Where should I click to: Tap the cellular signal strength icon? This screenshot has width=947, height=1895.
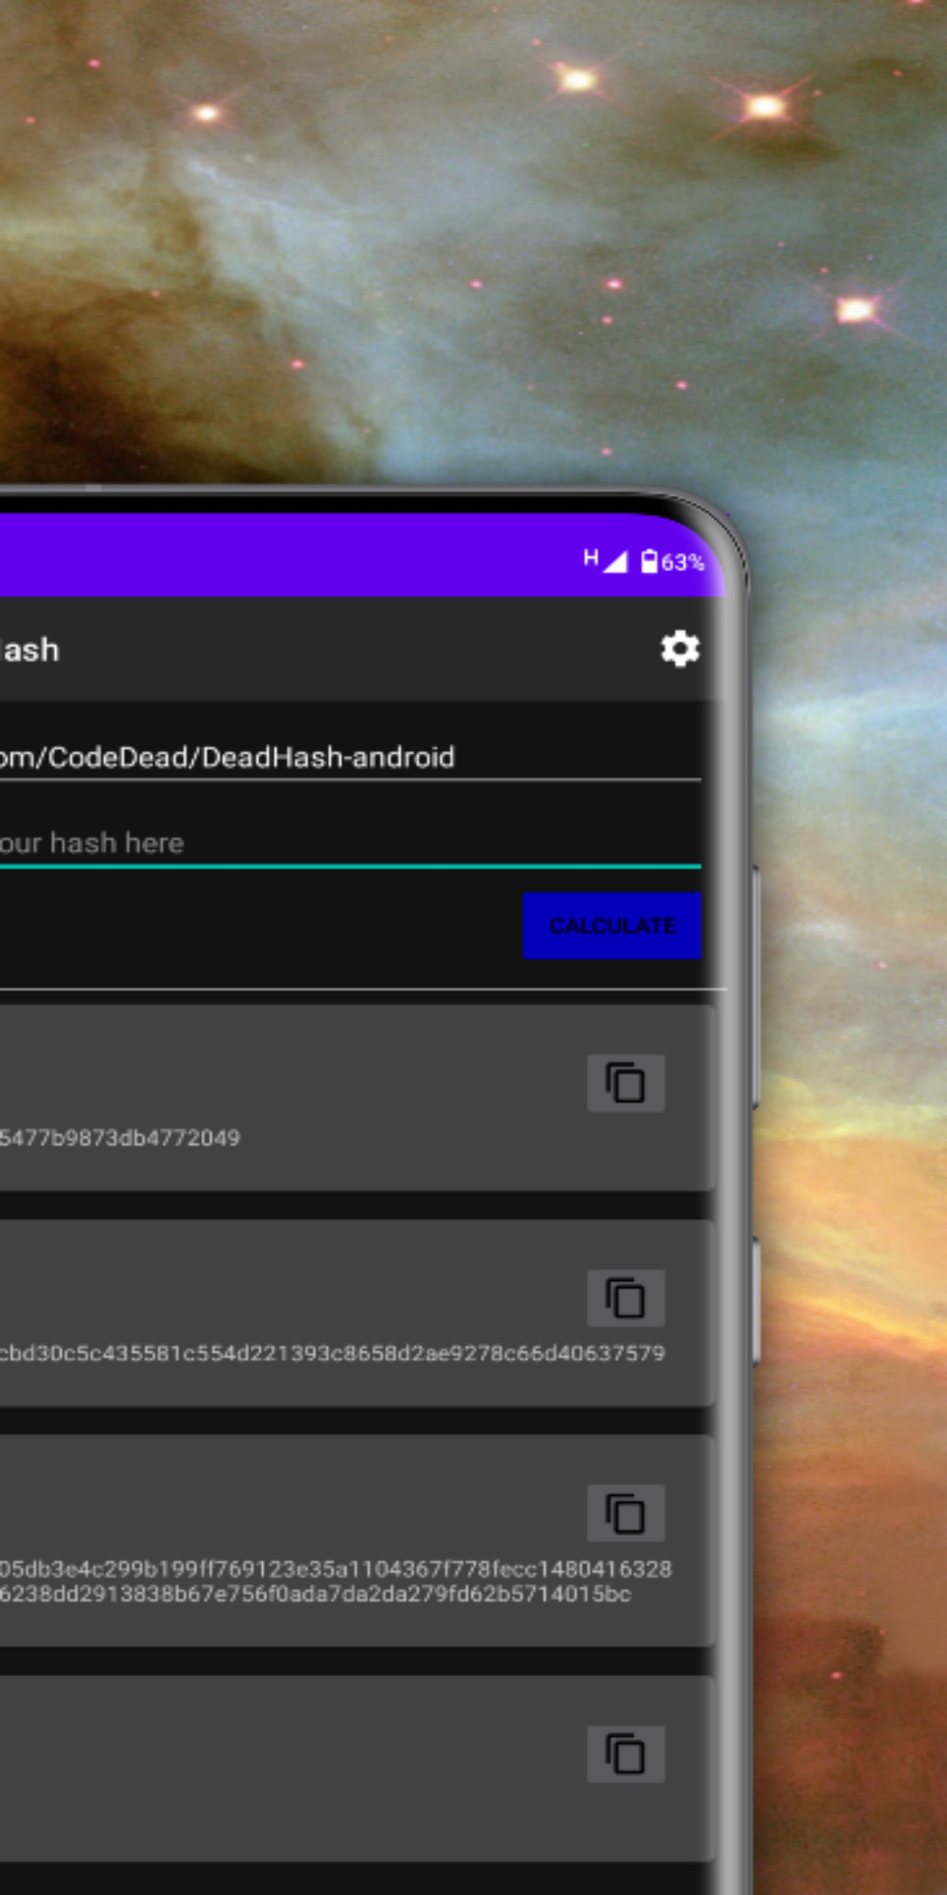coord(617,561)
